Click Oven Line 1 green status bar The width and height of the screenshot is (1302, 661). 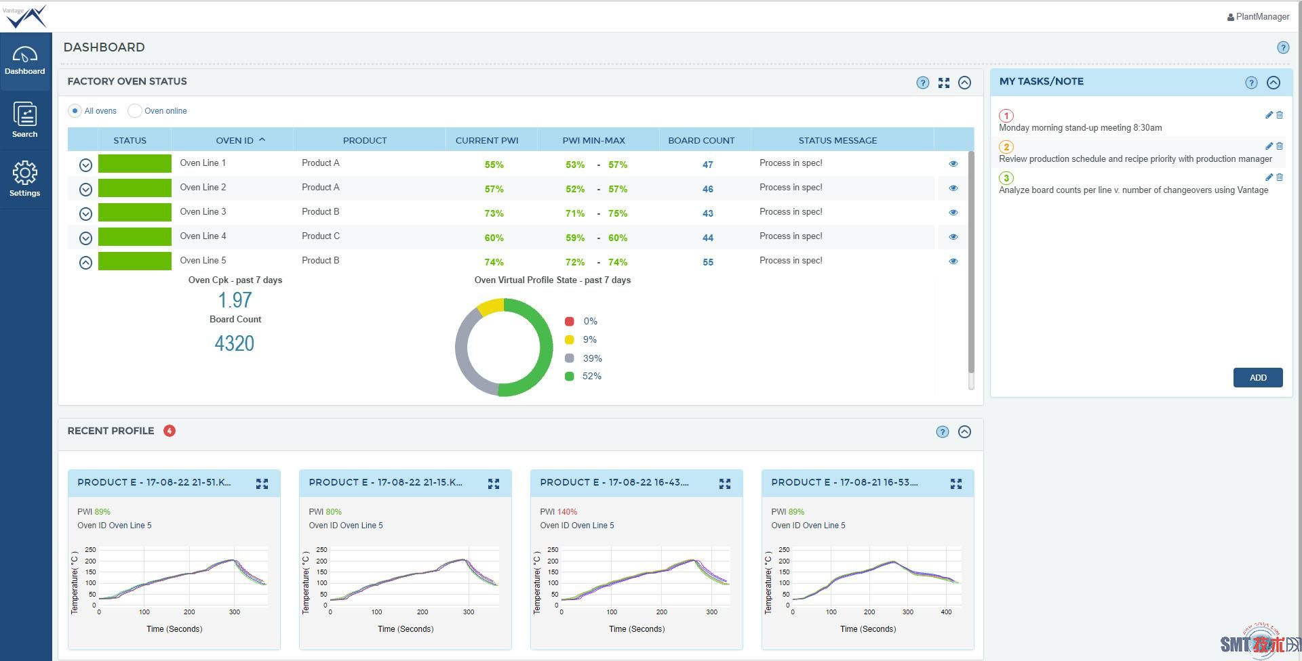135,164
